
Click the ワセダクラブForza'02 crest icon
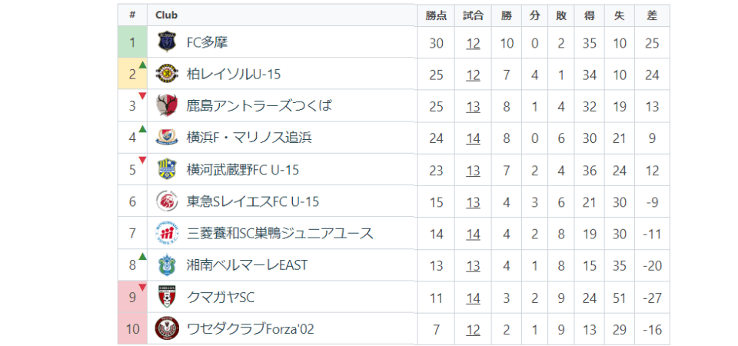[x=167, y=329]
